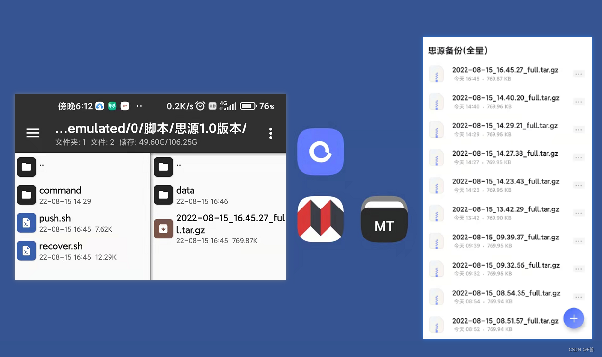Select the recover.sh file name
This screenshot has height=357, width=602.
pyautogui.click(x=61, y=246)
